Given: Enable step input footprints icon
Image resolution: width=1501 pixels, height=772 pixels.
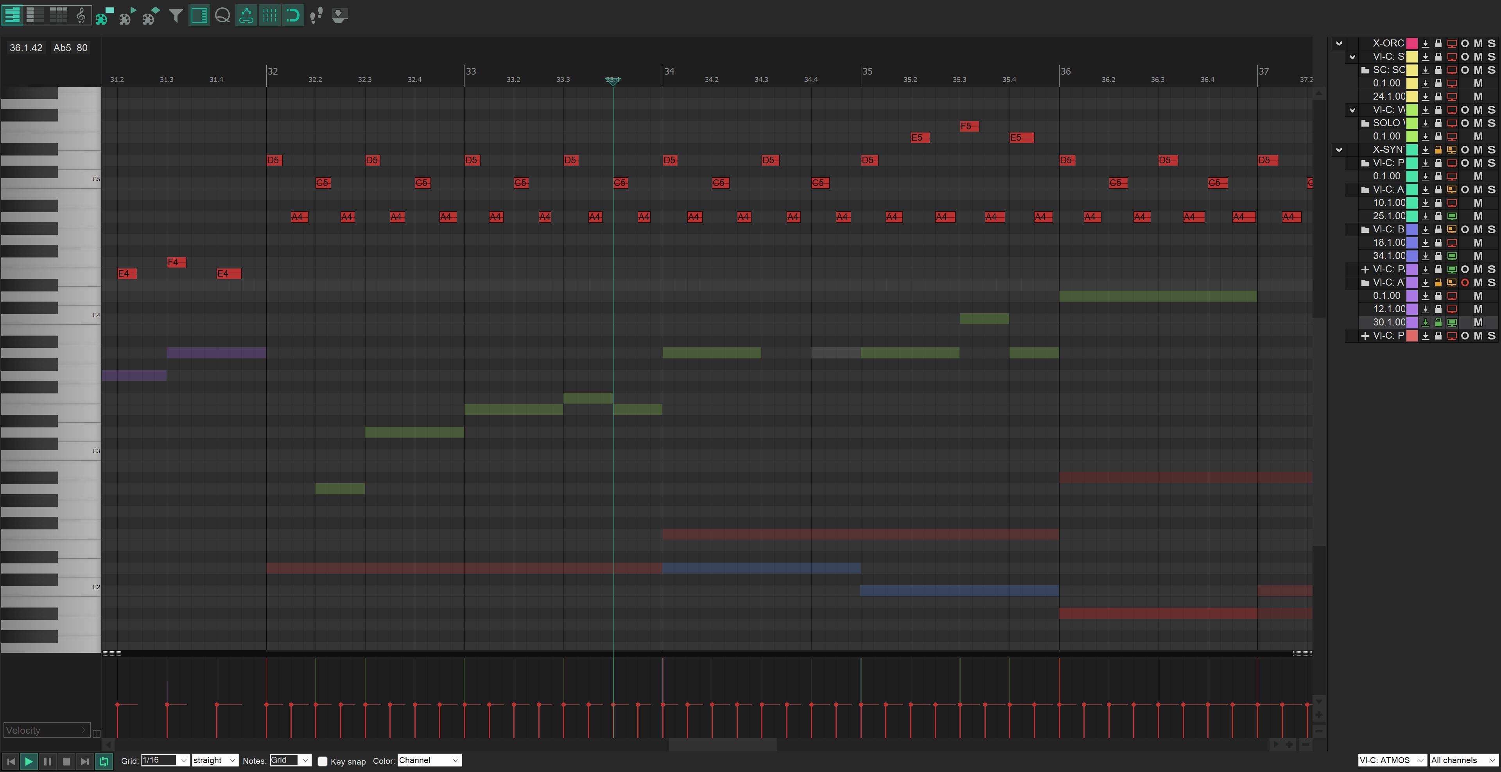Looking at the screenshot, I should 316,15.
